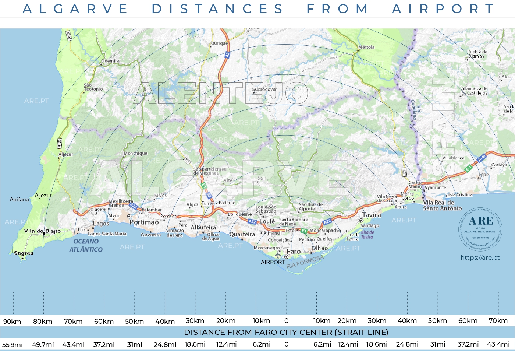The image size is (515, 351).
Task: Select the IC1 road marker near São Bartolomeu
Action: 187,161
